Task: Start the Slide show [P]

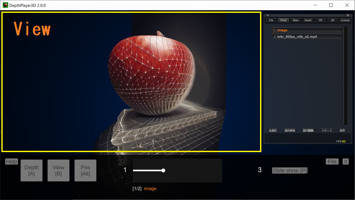Action: pyautogui.click(x=289, y=170)
